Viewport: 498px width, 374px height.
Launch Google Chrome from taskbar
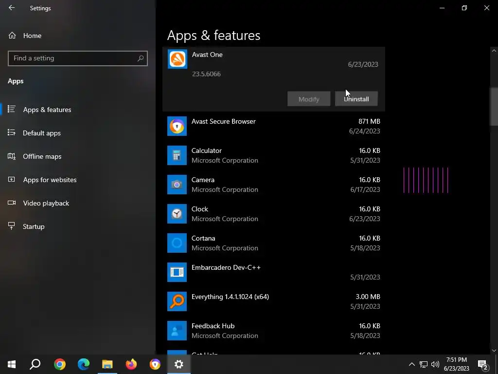pos(59,364)
